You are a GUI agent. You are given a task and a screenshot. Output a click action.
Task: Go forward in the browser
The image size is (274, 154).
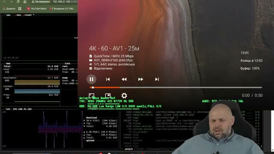[x=11, y=2]
